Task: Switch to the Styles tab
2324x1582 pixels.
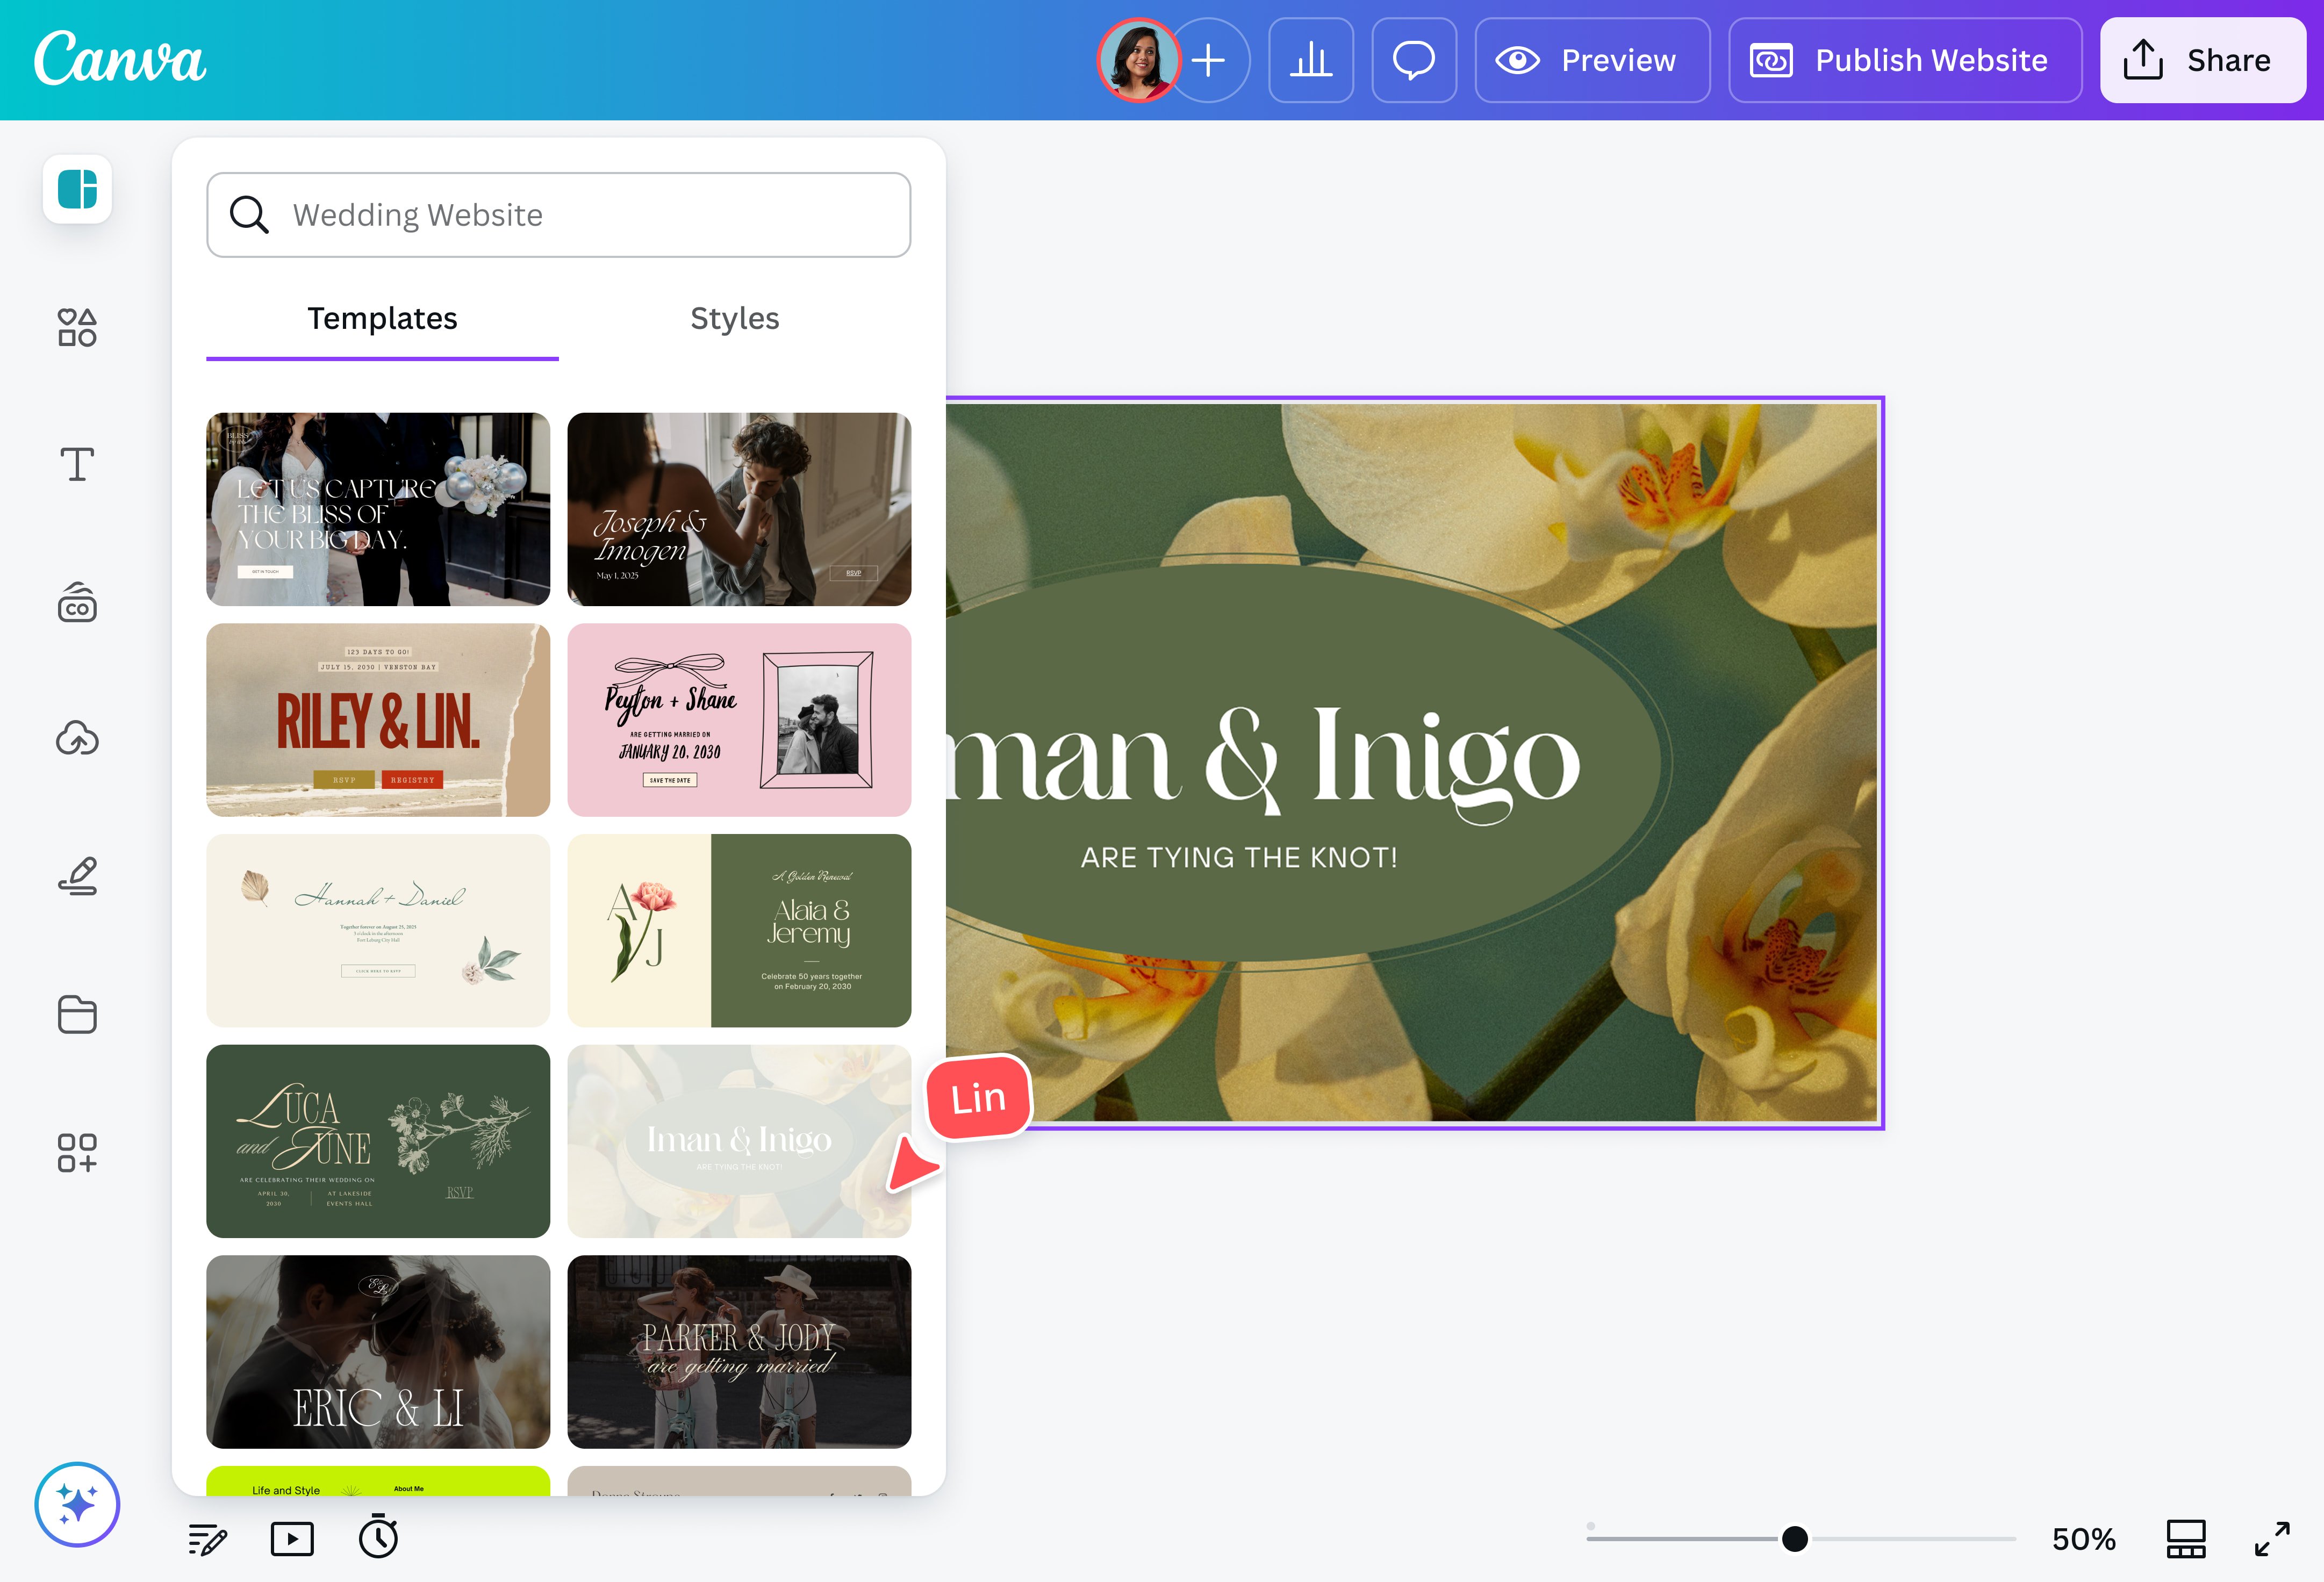Action: pos(734,318)
